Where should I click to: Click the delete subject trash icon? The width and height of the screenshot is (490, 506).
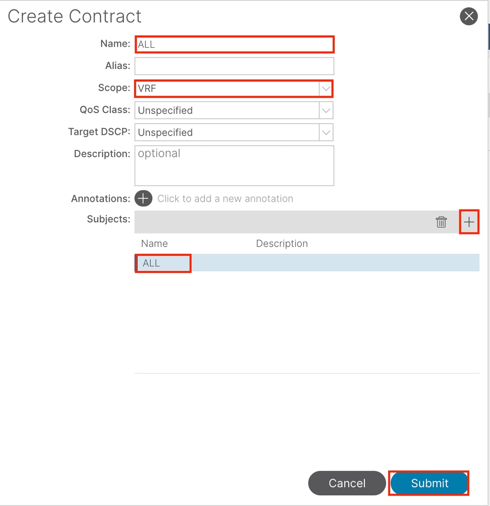coord(441,222)
